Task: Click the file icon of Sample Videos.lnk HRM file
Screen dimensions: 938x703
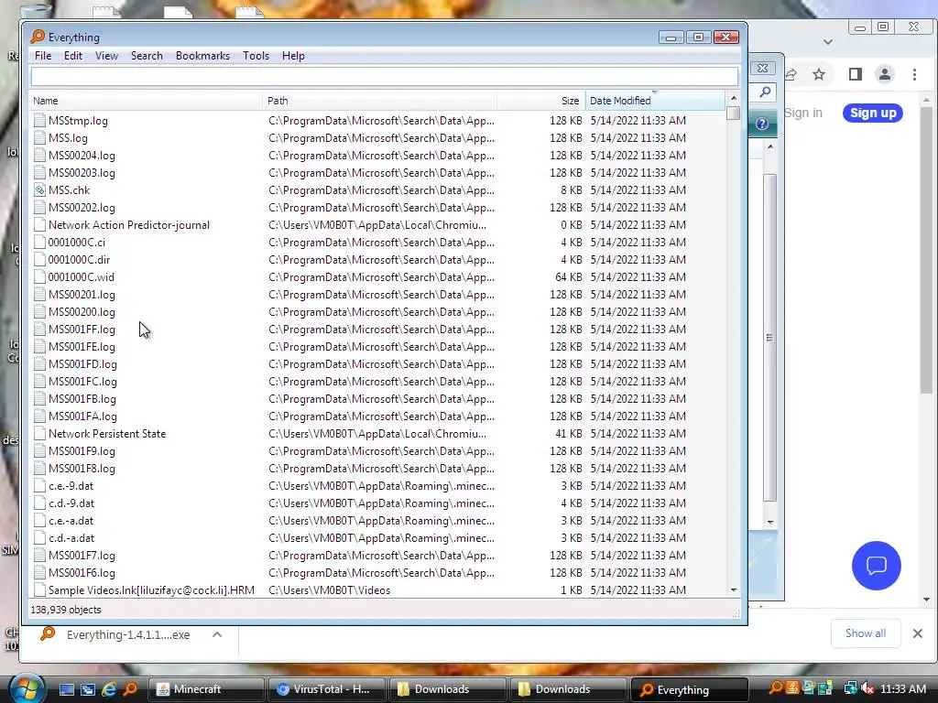Action: tap(39, 590)
